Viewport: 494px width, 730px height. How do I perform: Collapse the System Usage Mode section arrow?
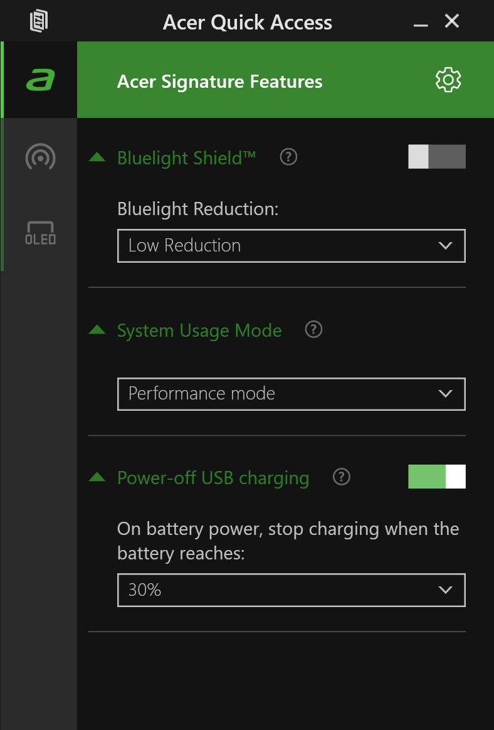97,330
